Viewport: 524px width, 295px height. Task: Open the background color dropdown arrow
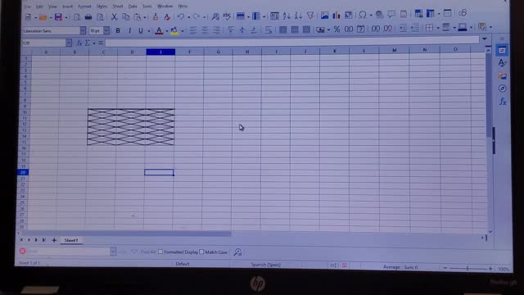(183, 31)
